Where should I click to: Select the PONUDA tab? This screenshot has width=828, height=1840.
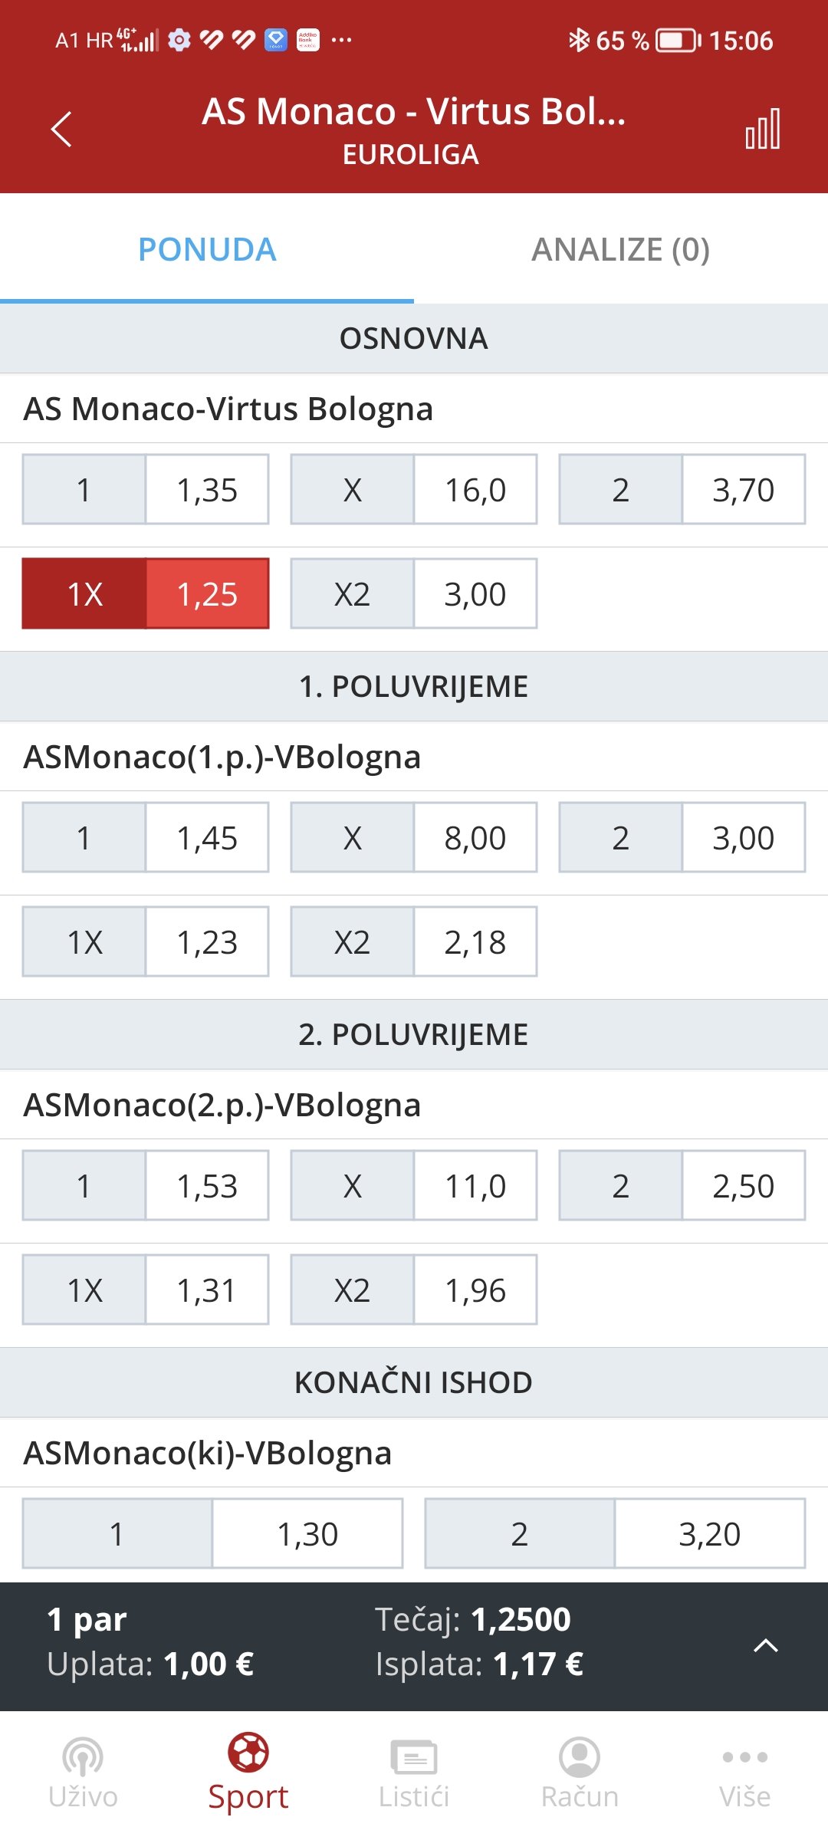(207, 249)
